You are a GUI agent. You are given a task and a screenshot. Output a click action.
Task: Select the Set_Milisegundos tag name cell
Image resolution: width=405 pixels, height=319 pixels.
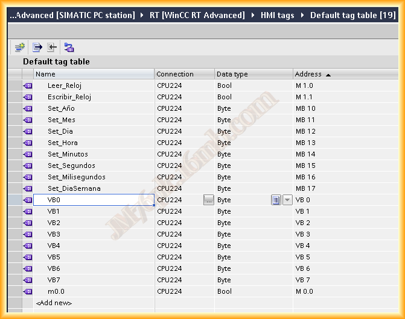pos(77,177)
